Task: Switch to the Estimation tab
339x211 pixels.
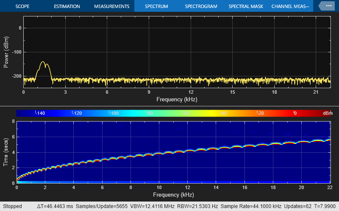Action: click(67, 6)
